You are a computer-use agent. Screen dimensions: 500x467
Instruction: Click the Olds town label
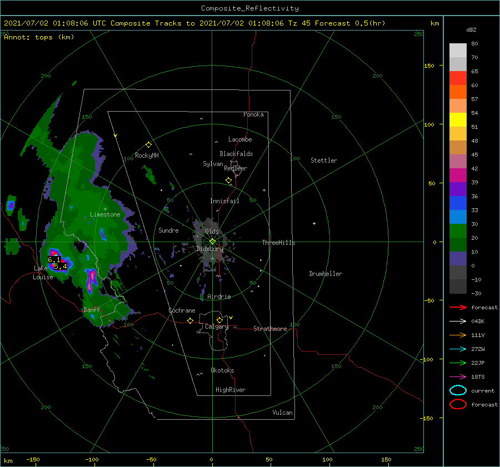[212, 232]
